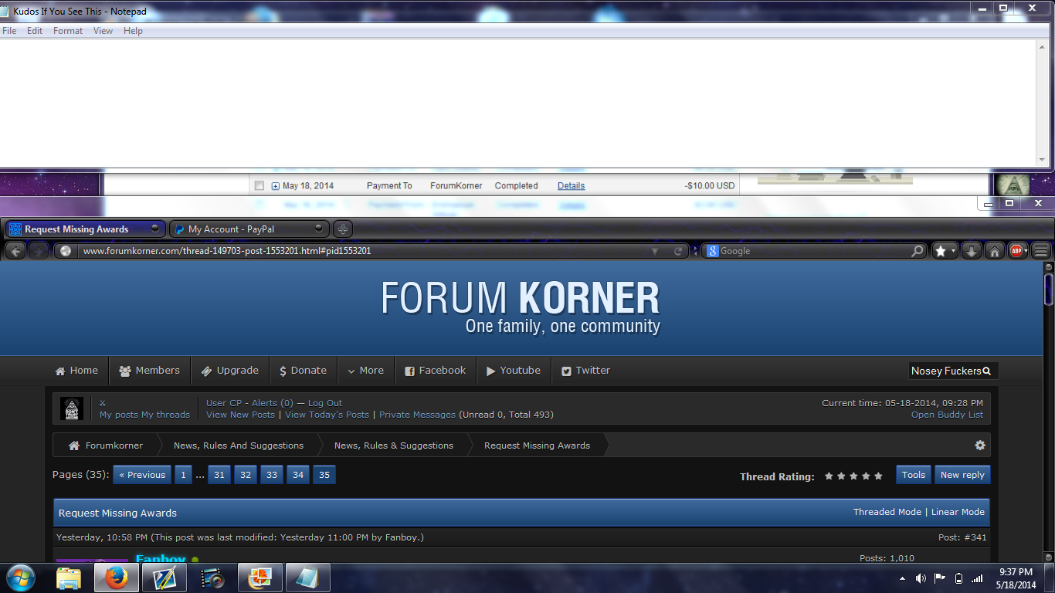Close the Request Missing Awards tab
Screen dimensions: 1055x593
[155, 229]
